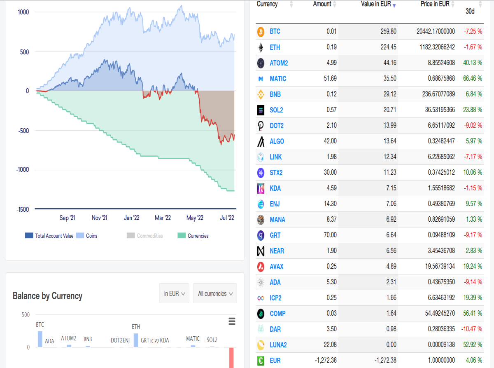
Task: Click MATIC 30d change 66.46 %
Action: click(472, 79)
